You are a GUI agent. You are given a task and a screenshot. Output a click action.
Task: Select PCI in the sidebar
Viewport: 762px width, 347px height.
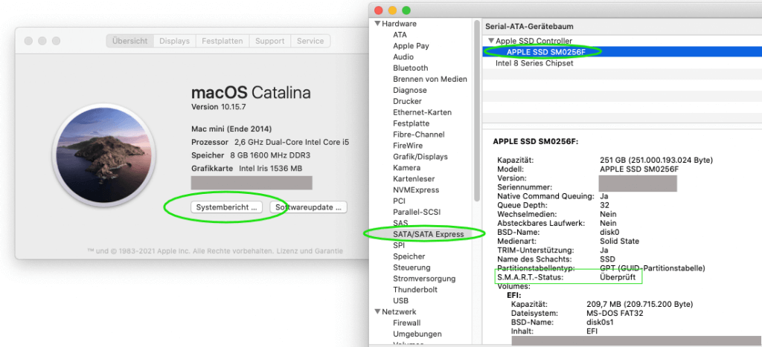(x=399, y=201)
